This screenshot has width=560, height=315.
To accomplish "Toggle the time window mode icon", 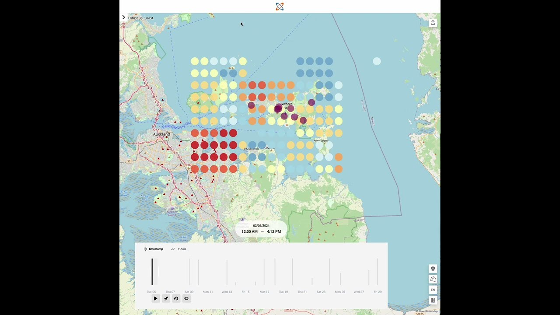I will 186,298.
